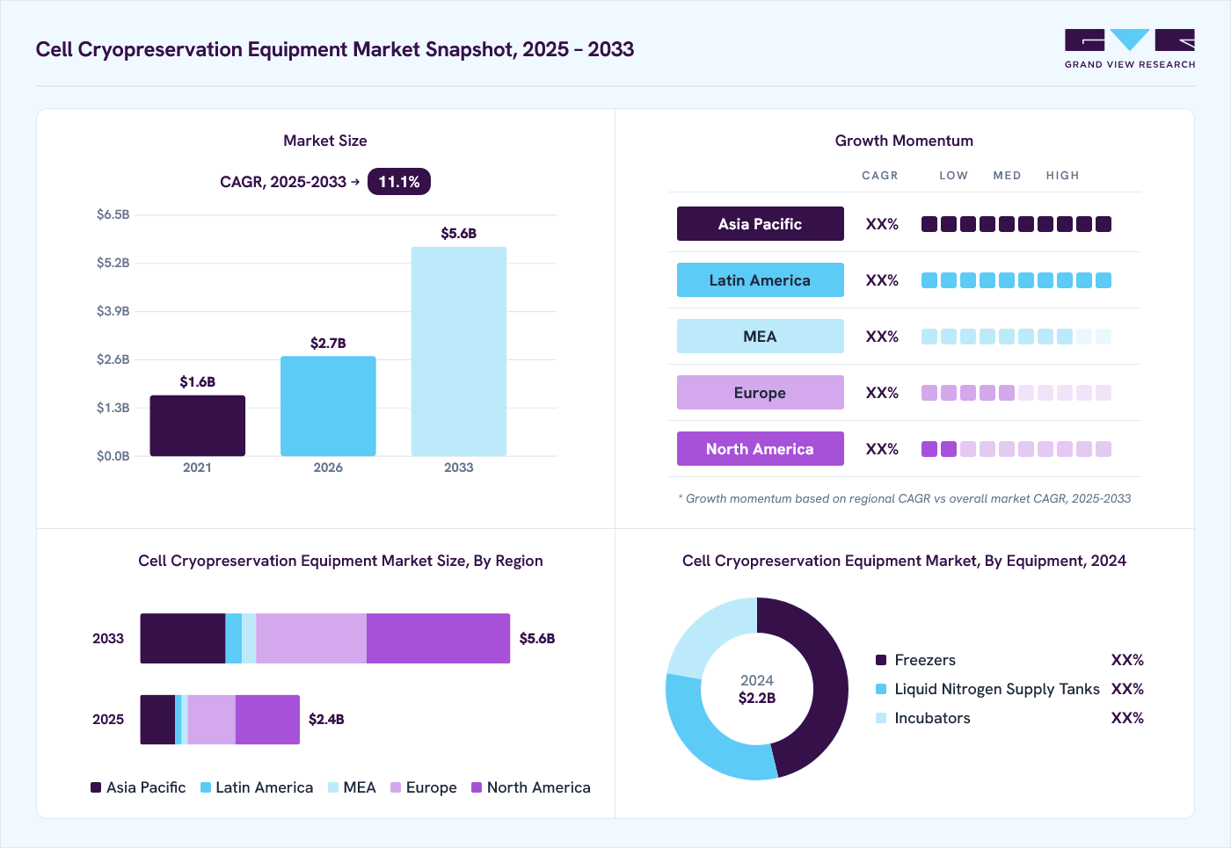Click the $1.6B value label
This screenshot has height=848, width=1231.
click(x=197, y=381)
